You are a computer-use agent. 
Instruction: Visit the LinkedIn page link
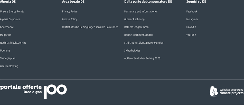[x=191, y=27]
